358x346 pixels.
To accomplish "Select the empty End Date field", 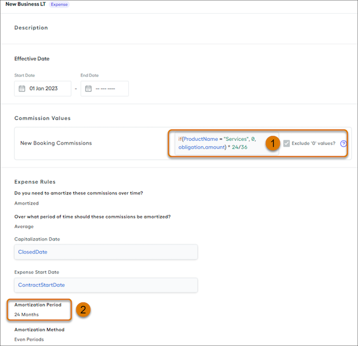I will (104, 88).
